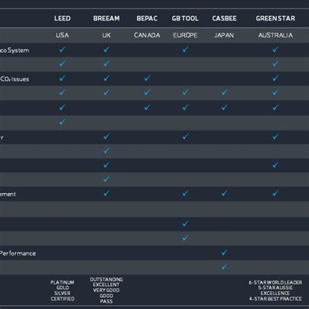Click the CASBEE checkmark in the Performance row
This screenshot has width=309, height=309.
tap(224, 252)
